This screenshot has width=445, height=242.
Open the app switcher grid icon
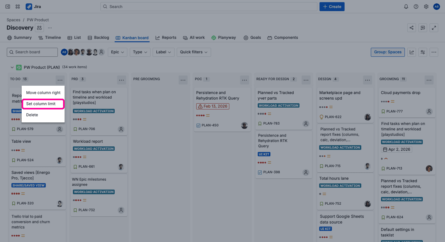tap(18, 6)
